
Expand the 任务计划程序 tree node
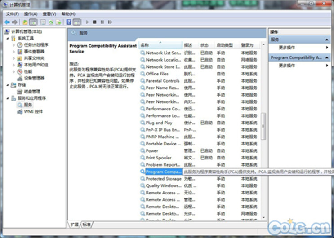click(14, 45)
